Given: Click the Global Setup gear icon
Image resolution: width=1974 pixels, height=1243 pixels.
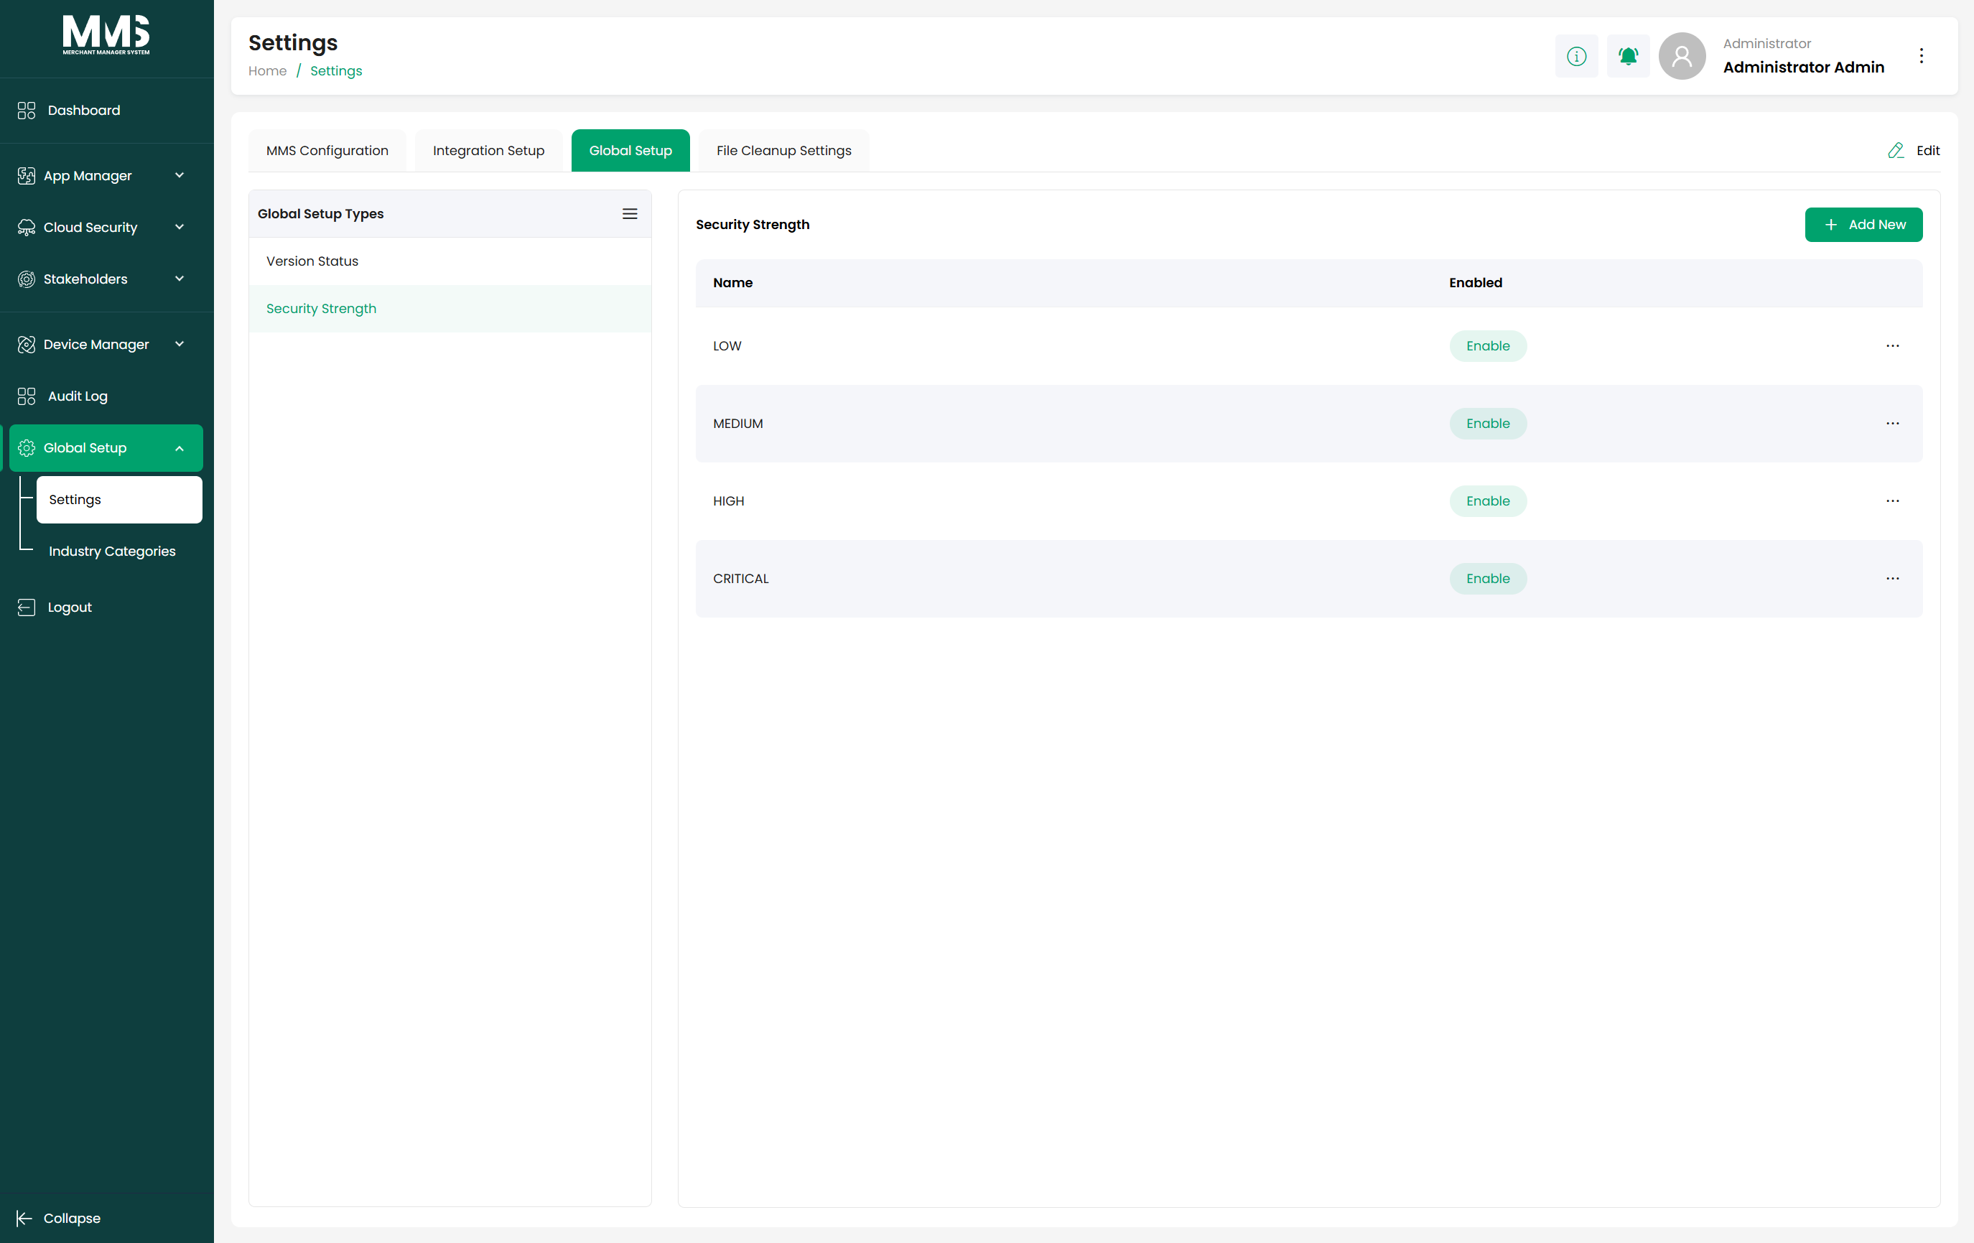Looking at the screenshot, I should coord(27,447).
